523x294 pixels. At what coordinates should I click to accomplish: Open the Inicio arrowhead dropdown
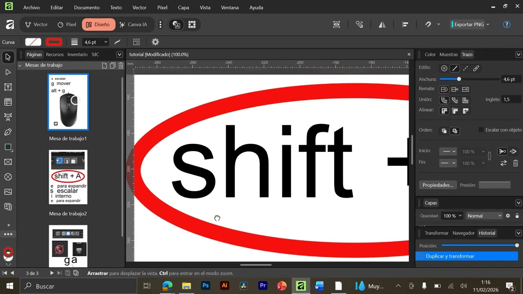click(448, 151)
